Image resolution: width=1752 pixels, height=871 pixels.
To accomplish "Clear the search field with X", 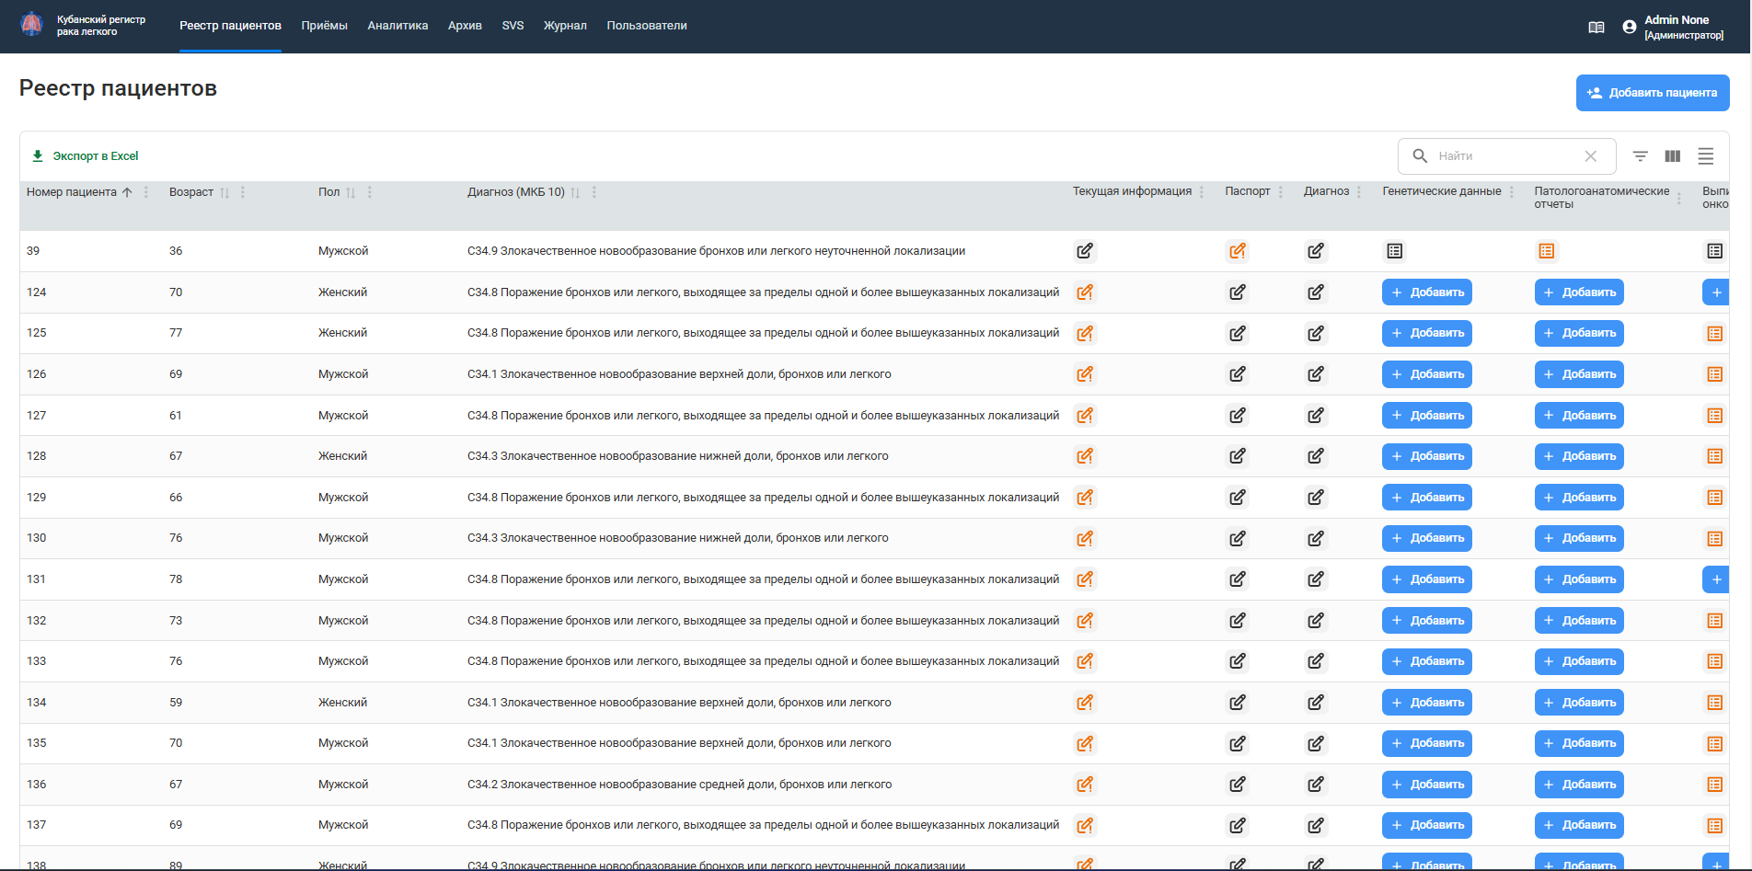I will click(1590, 156).
